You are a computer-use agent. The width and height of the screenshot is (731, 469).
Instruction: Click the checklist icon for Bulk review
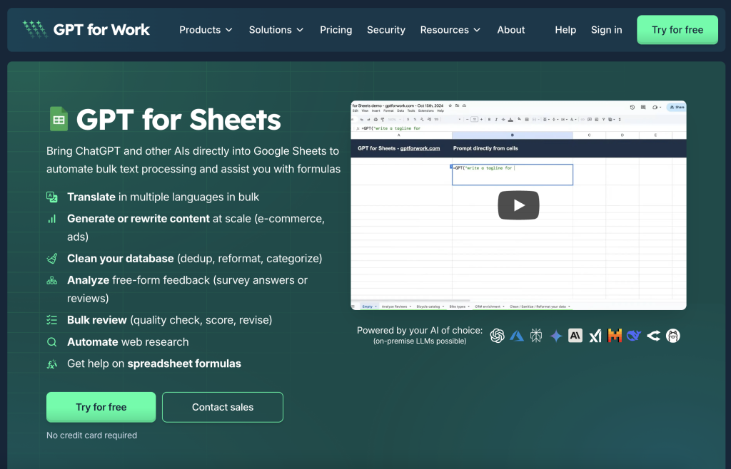coord(51,320)
